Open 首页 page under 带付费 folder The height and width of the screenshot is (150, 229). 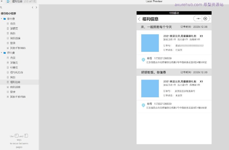tap(13, 58)
